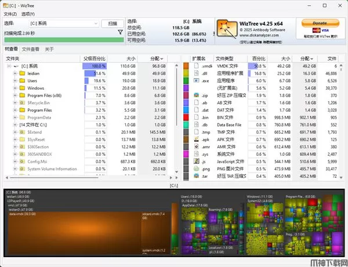Click the .png file type icon
This screenshot has height=267, width=348.
tap(197, 168)
